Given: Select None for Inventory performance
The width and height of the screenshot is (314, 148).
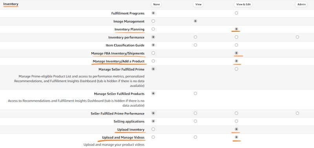Looking at the screenshot, I should 153,37.
